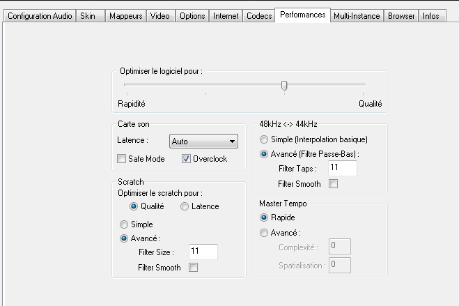The width and height of the screenshot is (459, 306).
Task: Select Latence scratch optimization radio
Action: tap(185, 206)
